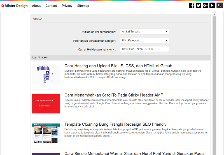
Task: Click the Total: 77 Artikel text
Action: click(x=39, y=58)
